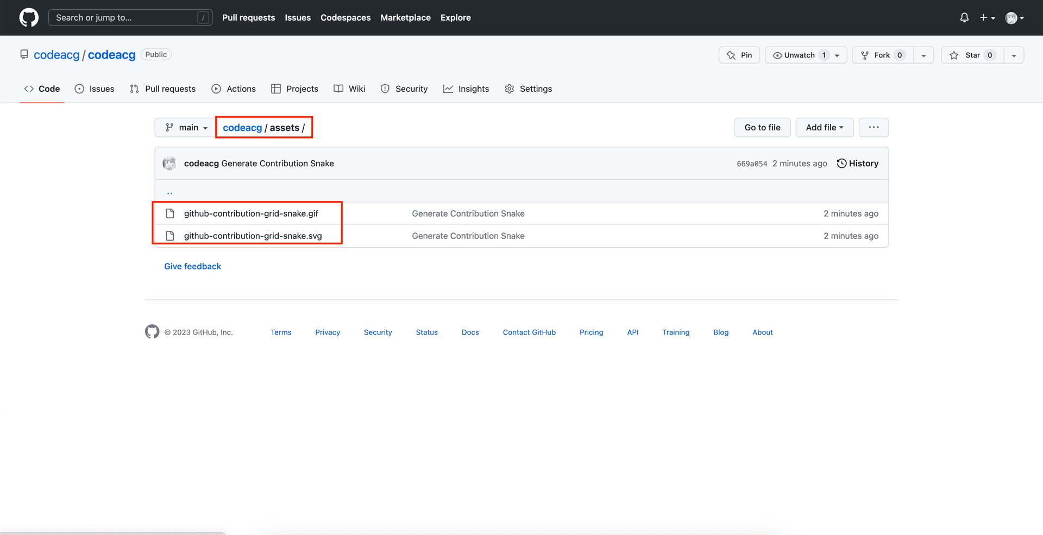The height and width of the screenshot is (535, 1043).
Task: Click the footer GitHub logo
Action: 152,331
